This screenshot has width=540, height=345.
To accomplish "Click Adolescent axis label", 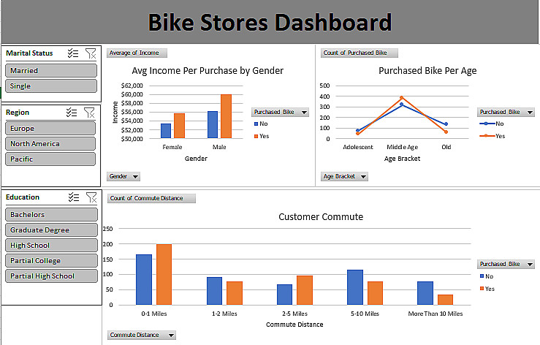I will pyautogui.click(x=358, y=147).
